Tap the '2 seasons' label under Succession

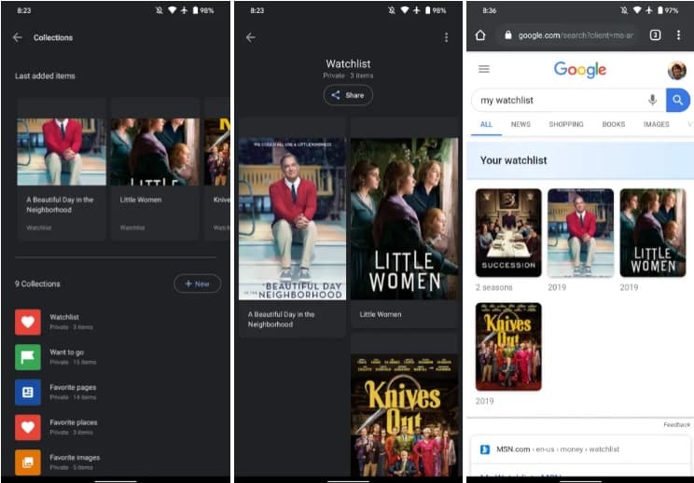494,287
